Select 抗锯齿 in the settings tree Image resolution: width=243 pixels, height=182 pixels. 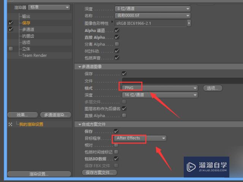click(x=28, y=36)
